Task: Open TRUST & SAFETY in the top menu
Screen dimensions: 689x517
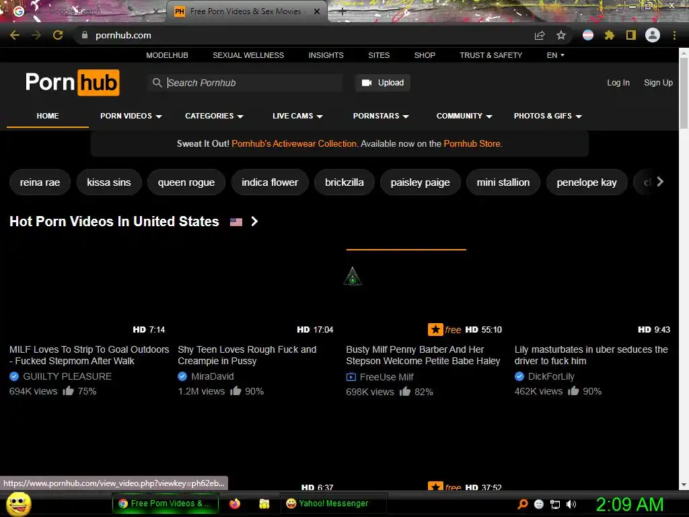Action: click(491, 55)
